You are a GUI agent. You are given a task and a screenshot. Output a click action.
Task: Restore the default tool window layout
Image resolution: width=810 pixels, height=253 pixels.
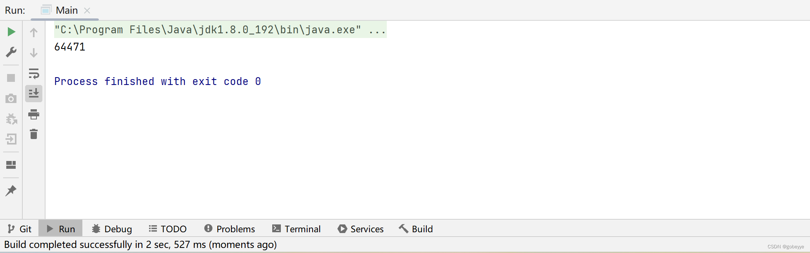(11, 165)
